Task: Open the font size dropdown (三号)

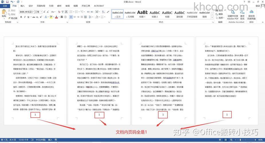Action: pos(41,12)
